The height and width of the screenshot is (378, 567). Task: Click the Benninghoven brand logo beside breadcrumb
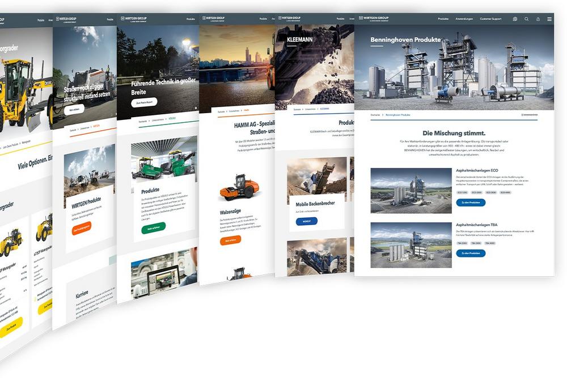(530, 115)
